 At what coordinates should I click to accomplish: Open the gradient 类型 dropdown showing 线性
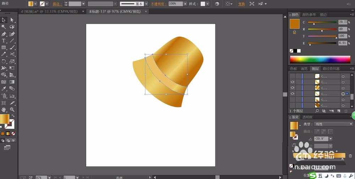tap(333, 124)
